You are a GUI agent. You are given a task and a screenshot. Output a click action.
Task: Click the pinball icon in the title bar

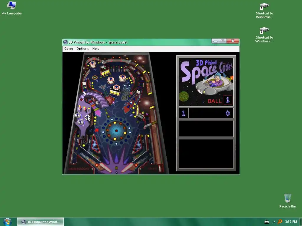point(65,42)
